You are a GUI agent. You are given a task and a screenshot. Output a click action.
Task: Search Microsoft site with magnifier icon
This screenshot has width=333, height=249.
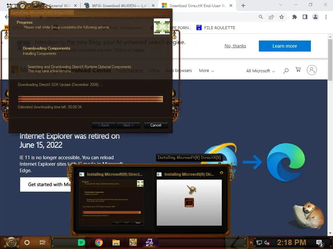coord(286,70)
